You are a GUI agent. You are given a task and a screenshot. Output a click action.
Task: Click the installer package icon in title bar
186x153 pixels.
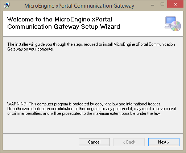coord(7,5)
